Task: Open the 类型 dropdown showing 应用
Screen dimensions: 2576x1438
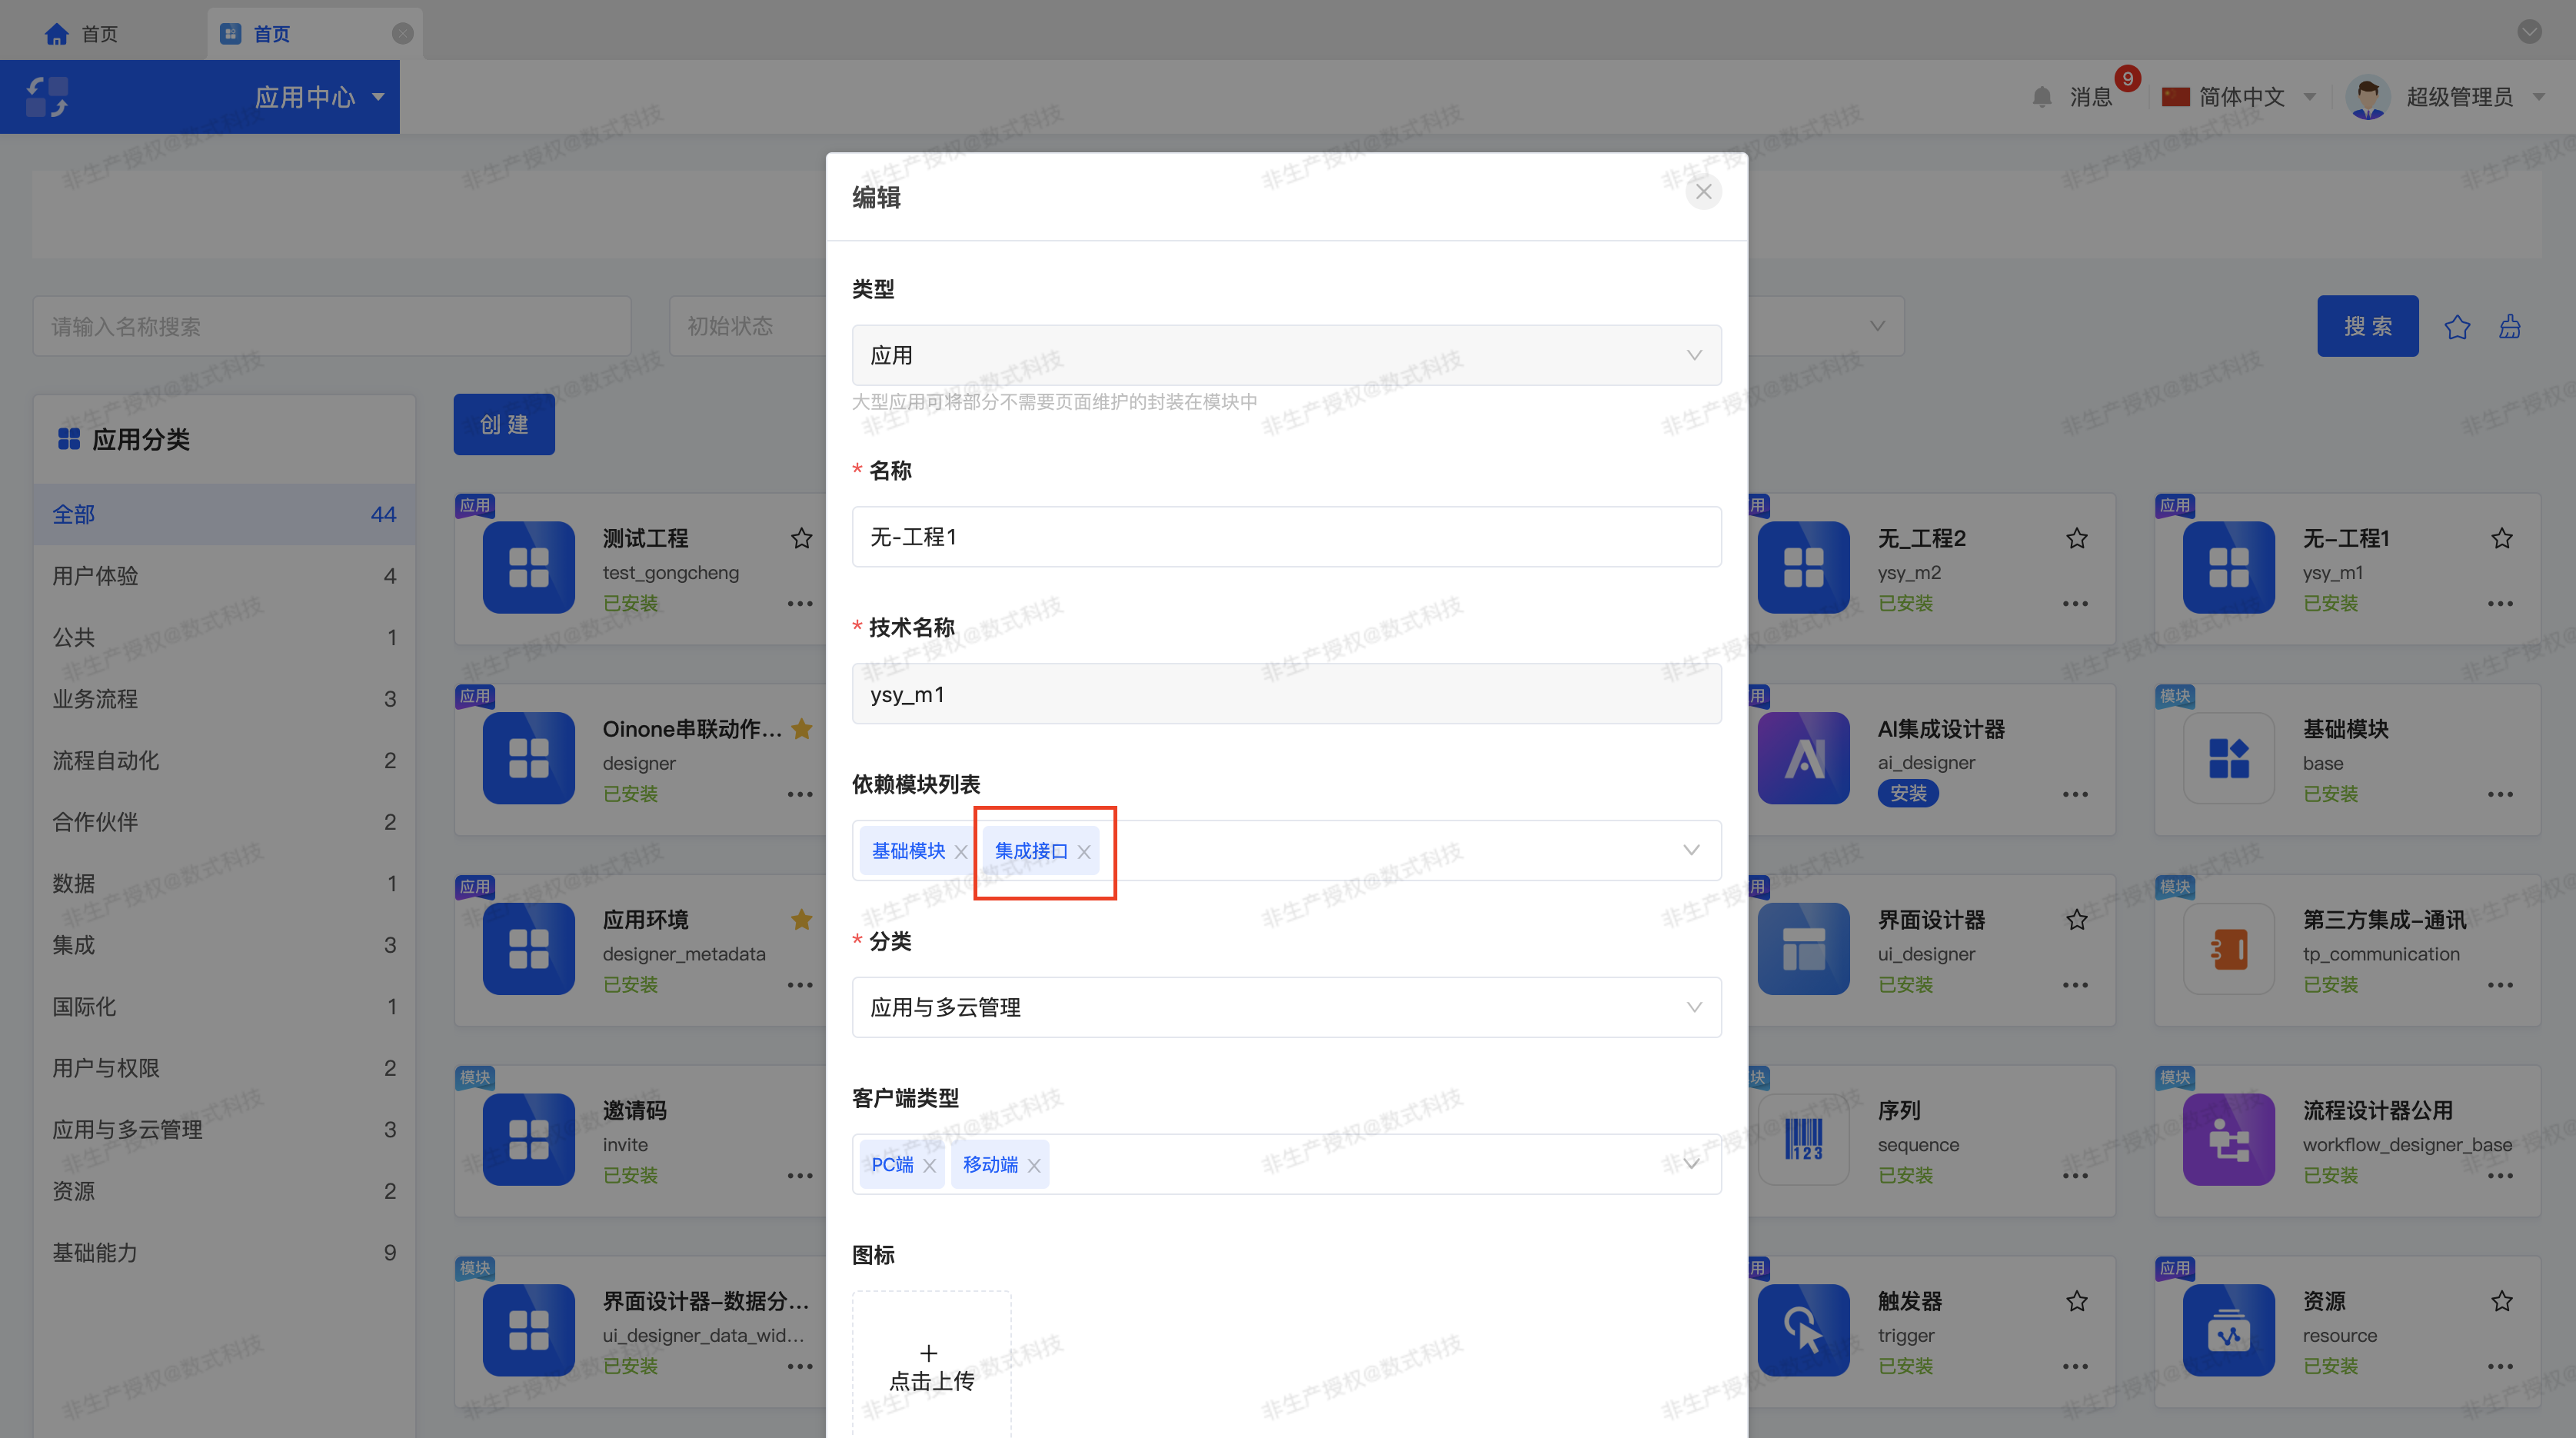Action: tap(1286, 355)
